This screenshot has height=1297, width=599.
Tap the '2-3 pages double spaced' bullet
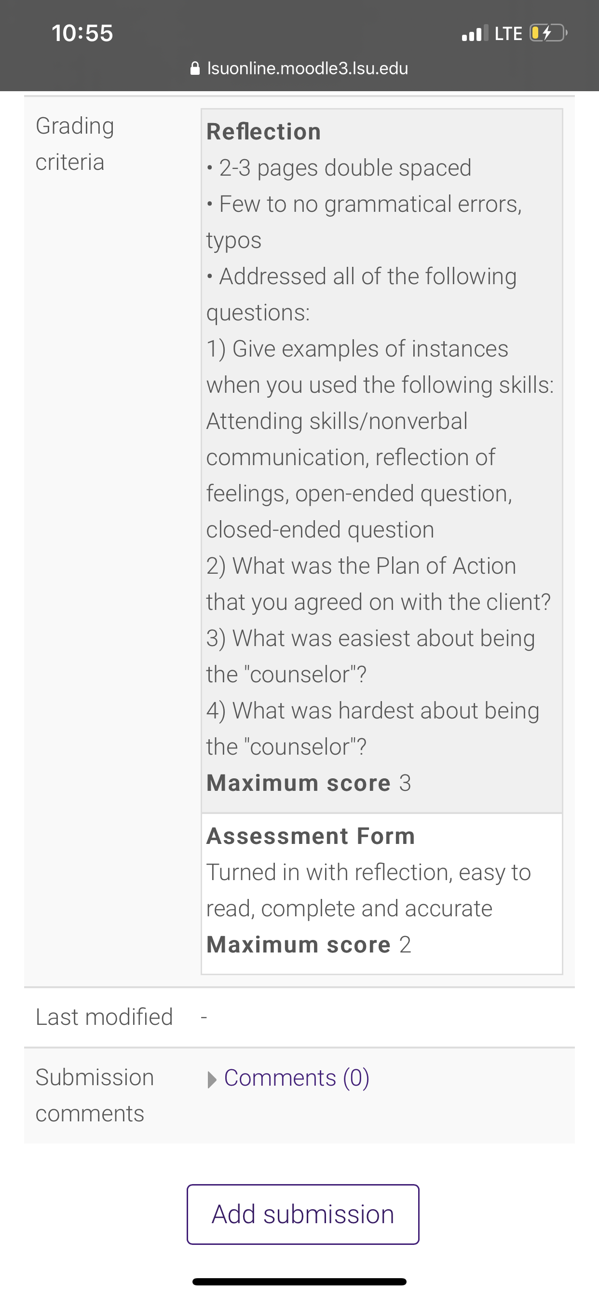click(339, 168)
